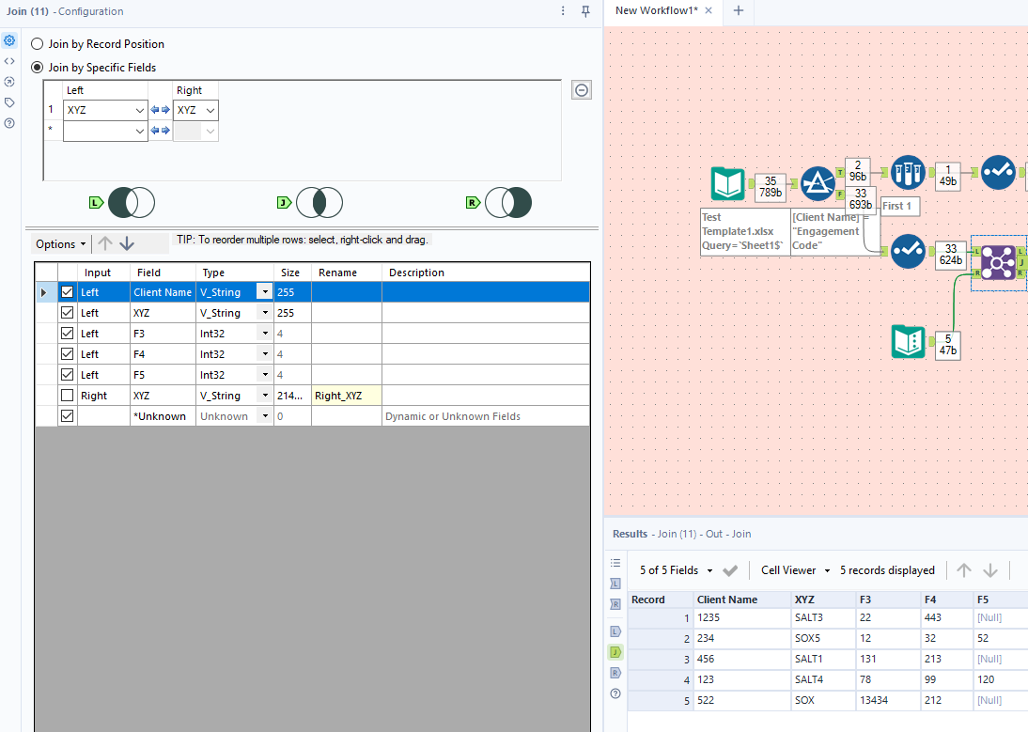
Task: Open the Annotation tag icon in sidebar
Action: coord(9,102)
